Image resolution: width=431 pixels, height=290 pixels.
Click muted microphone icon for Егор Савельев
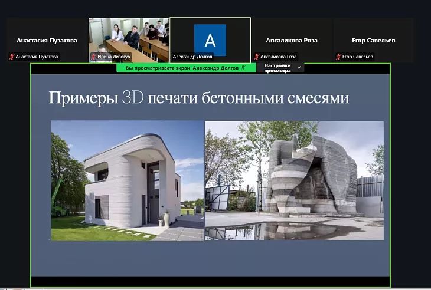pos(338,57)
